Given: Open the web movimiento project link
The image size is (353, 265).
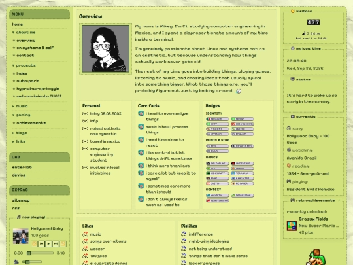Looking at the screenshot, I should (x=39, y=96).
